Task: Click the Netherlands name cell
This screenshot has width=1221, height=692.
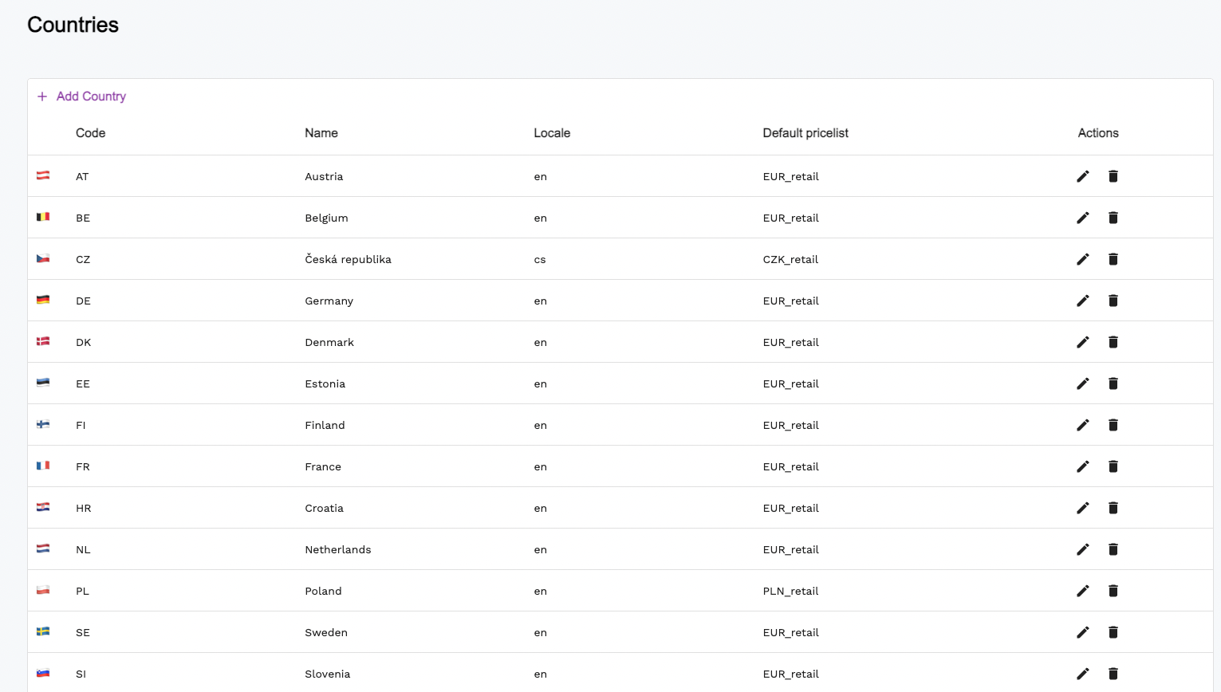Action: pyautogui.click(x=338, y=549)
